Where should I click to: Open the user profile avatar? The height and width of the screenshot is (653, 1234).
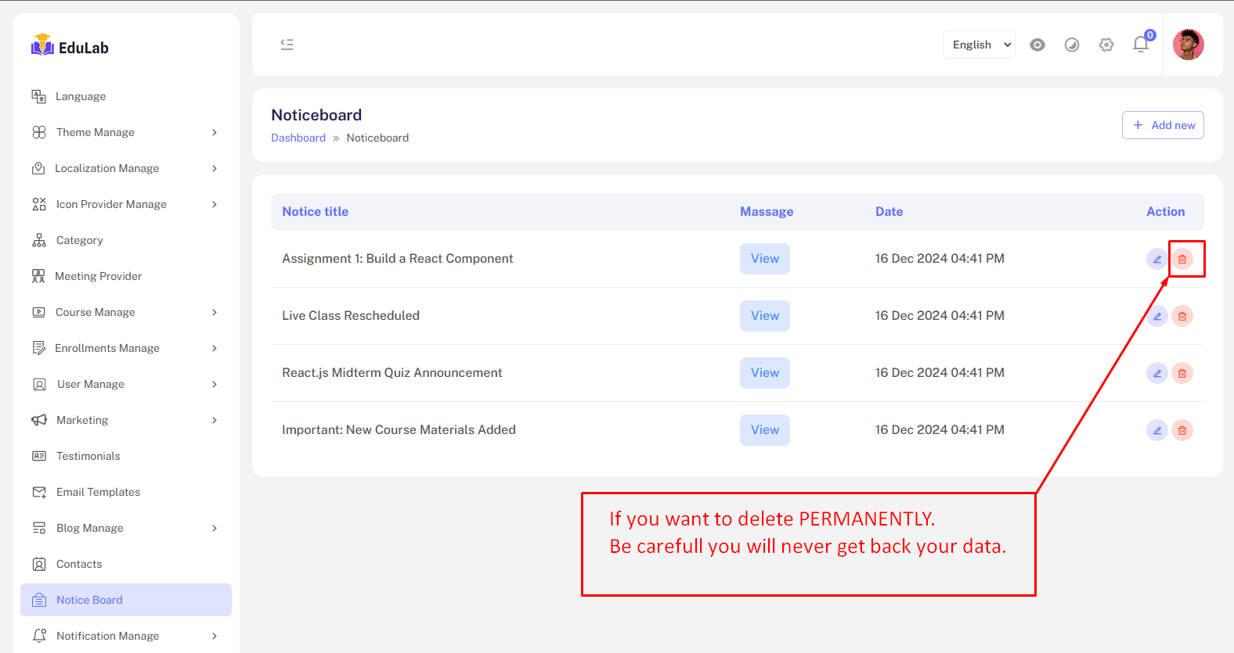pos(1188,45)
